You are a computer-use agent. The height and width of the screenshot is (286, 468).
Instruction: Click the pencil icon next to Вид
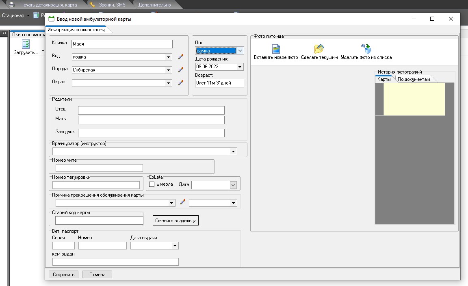click(x=181, y=57)
